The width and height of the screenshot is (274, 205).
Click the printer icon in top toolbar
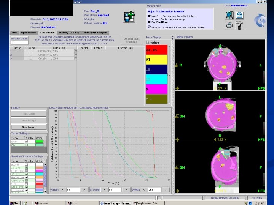(229, 25)
